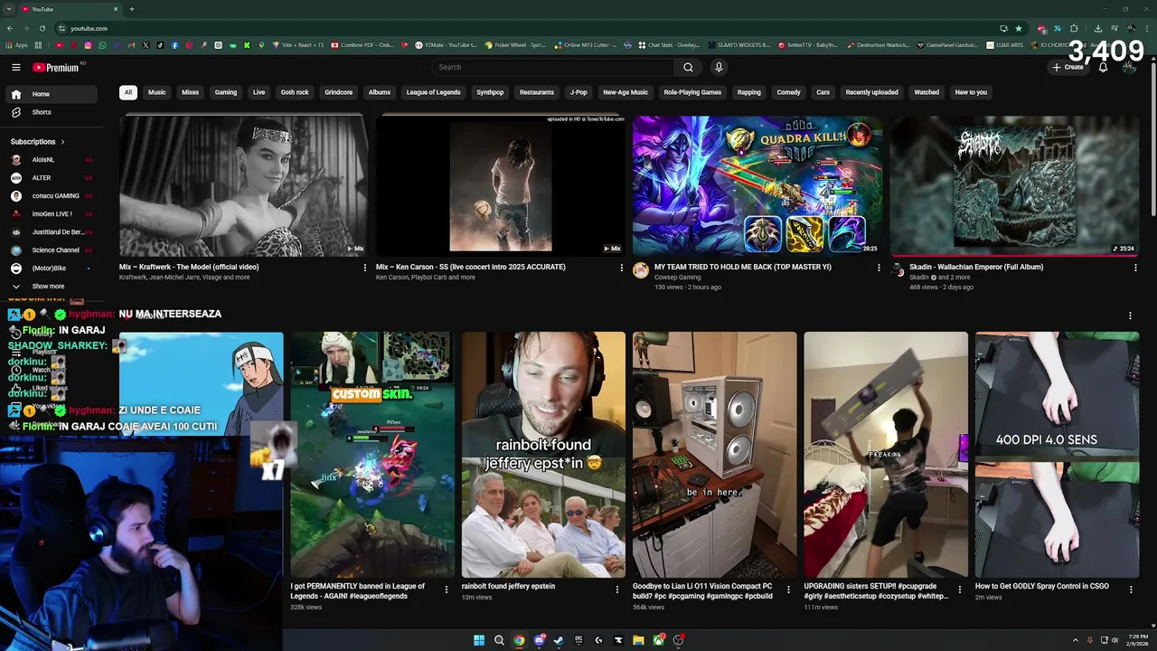1157x651 pixels.
Task: Open the notifications bell
Action: coord(1103,67)
